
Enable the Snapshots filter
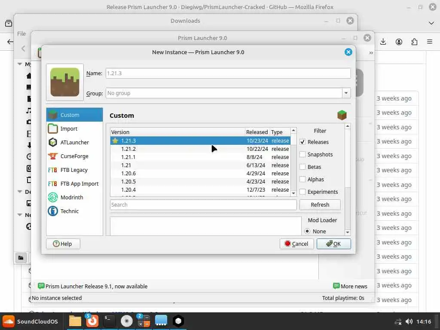click(x=302, y=154)
